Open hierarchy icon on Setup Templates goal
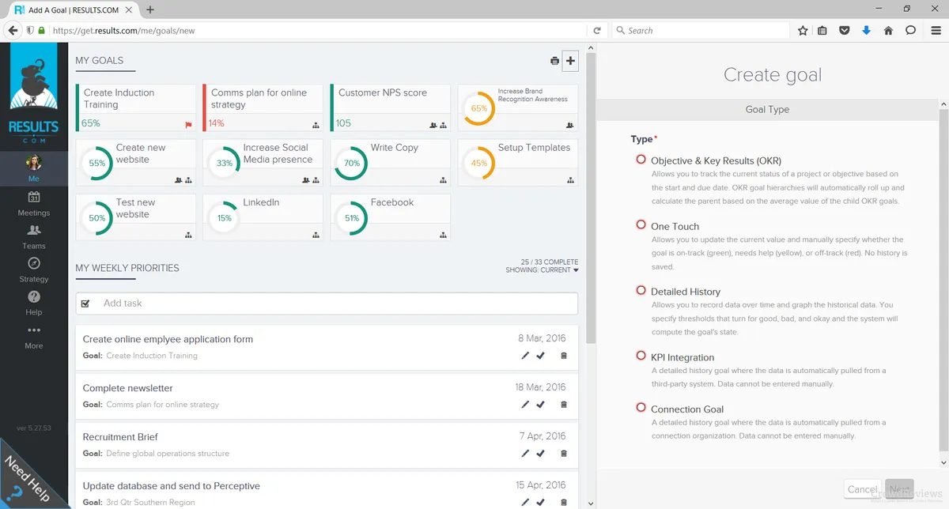This screenshot has height=509, width=949. [x=570, y=180]
